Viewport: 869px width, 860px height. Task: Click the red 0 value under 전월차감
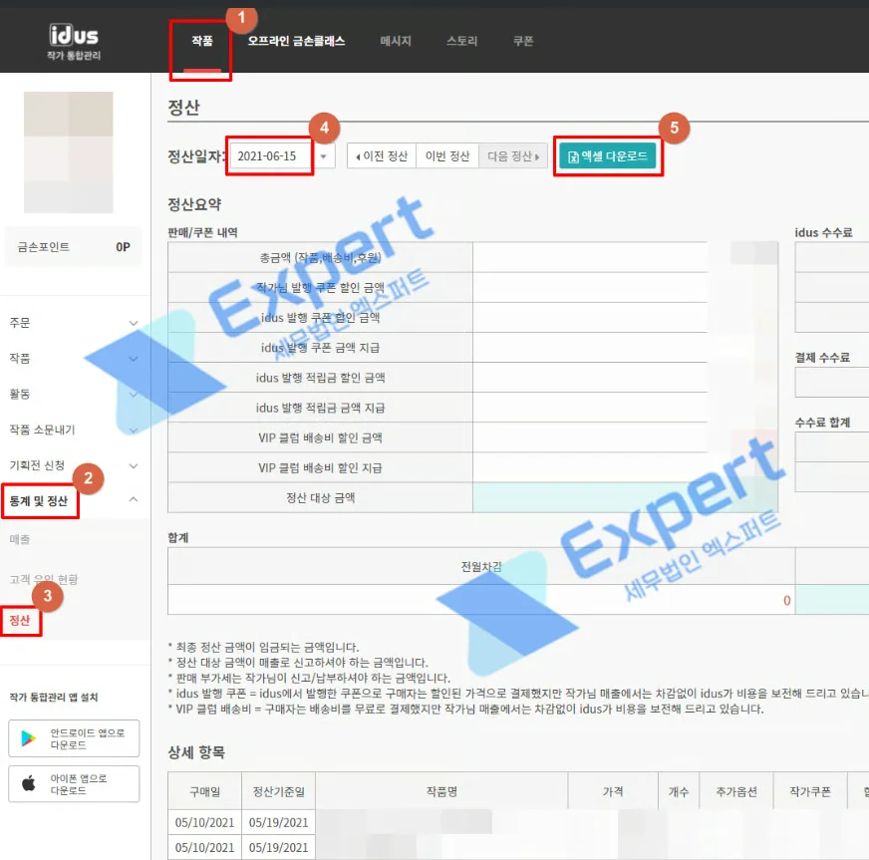[786, 601]
